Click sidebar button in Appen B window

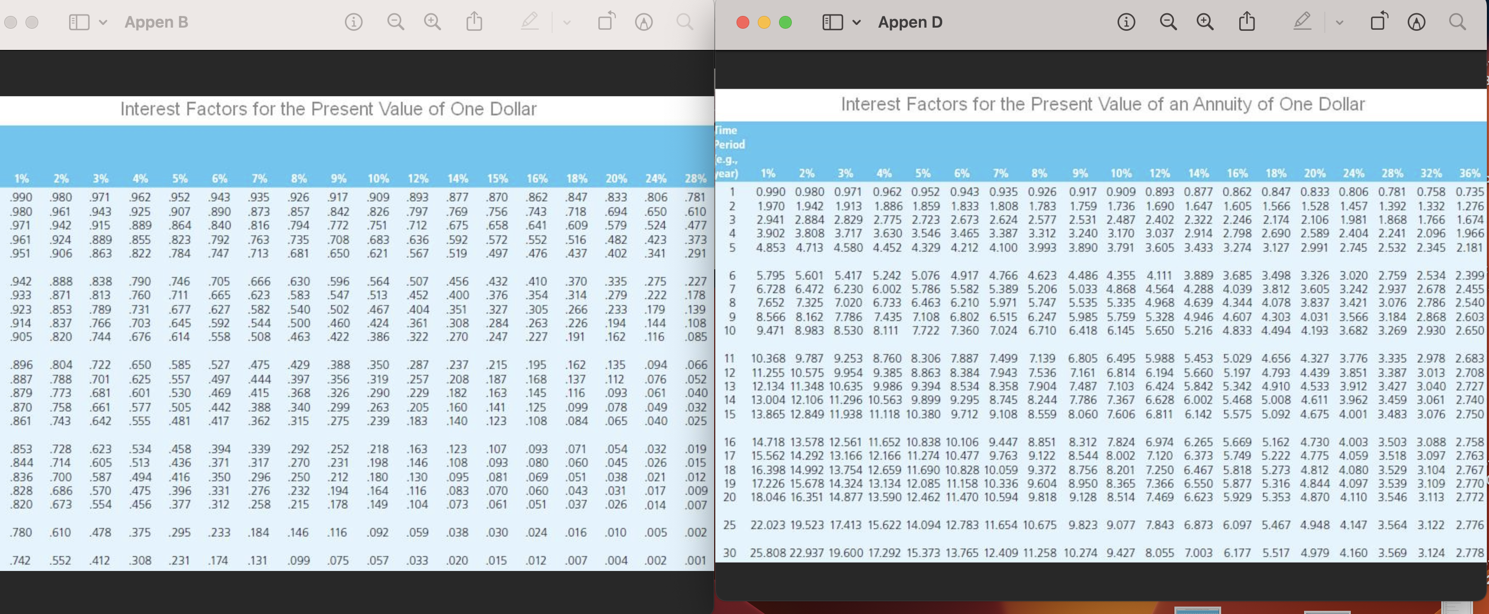79,22
